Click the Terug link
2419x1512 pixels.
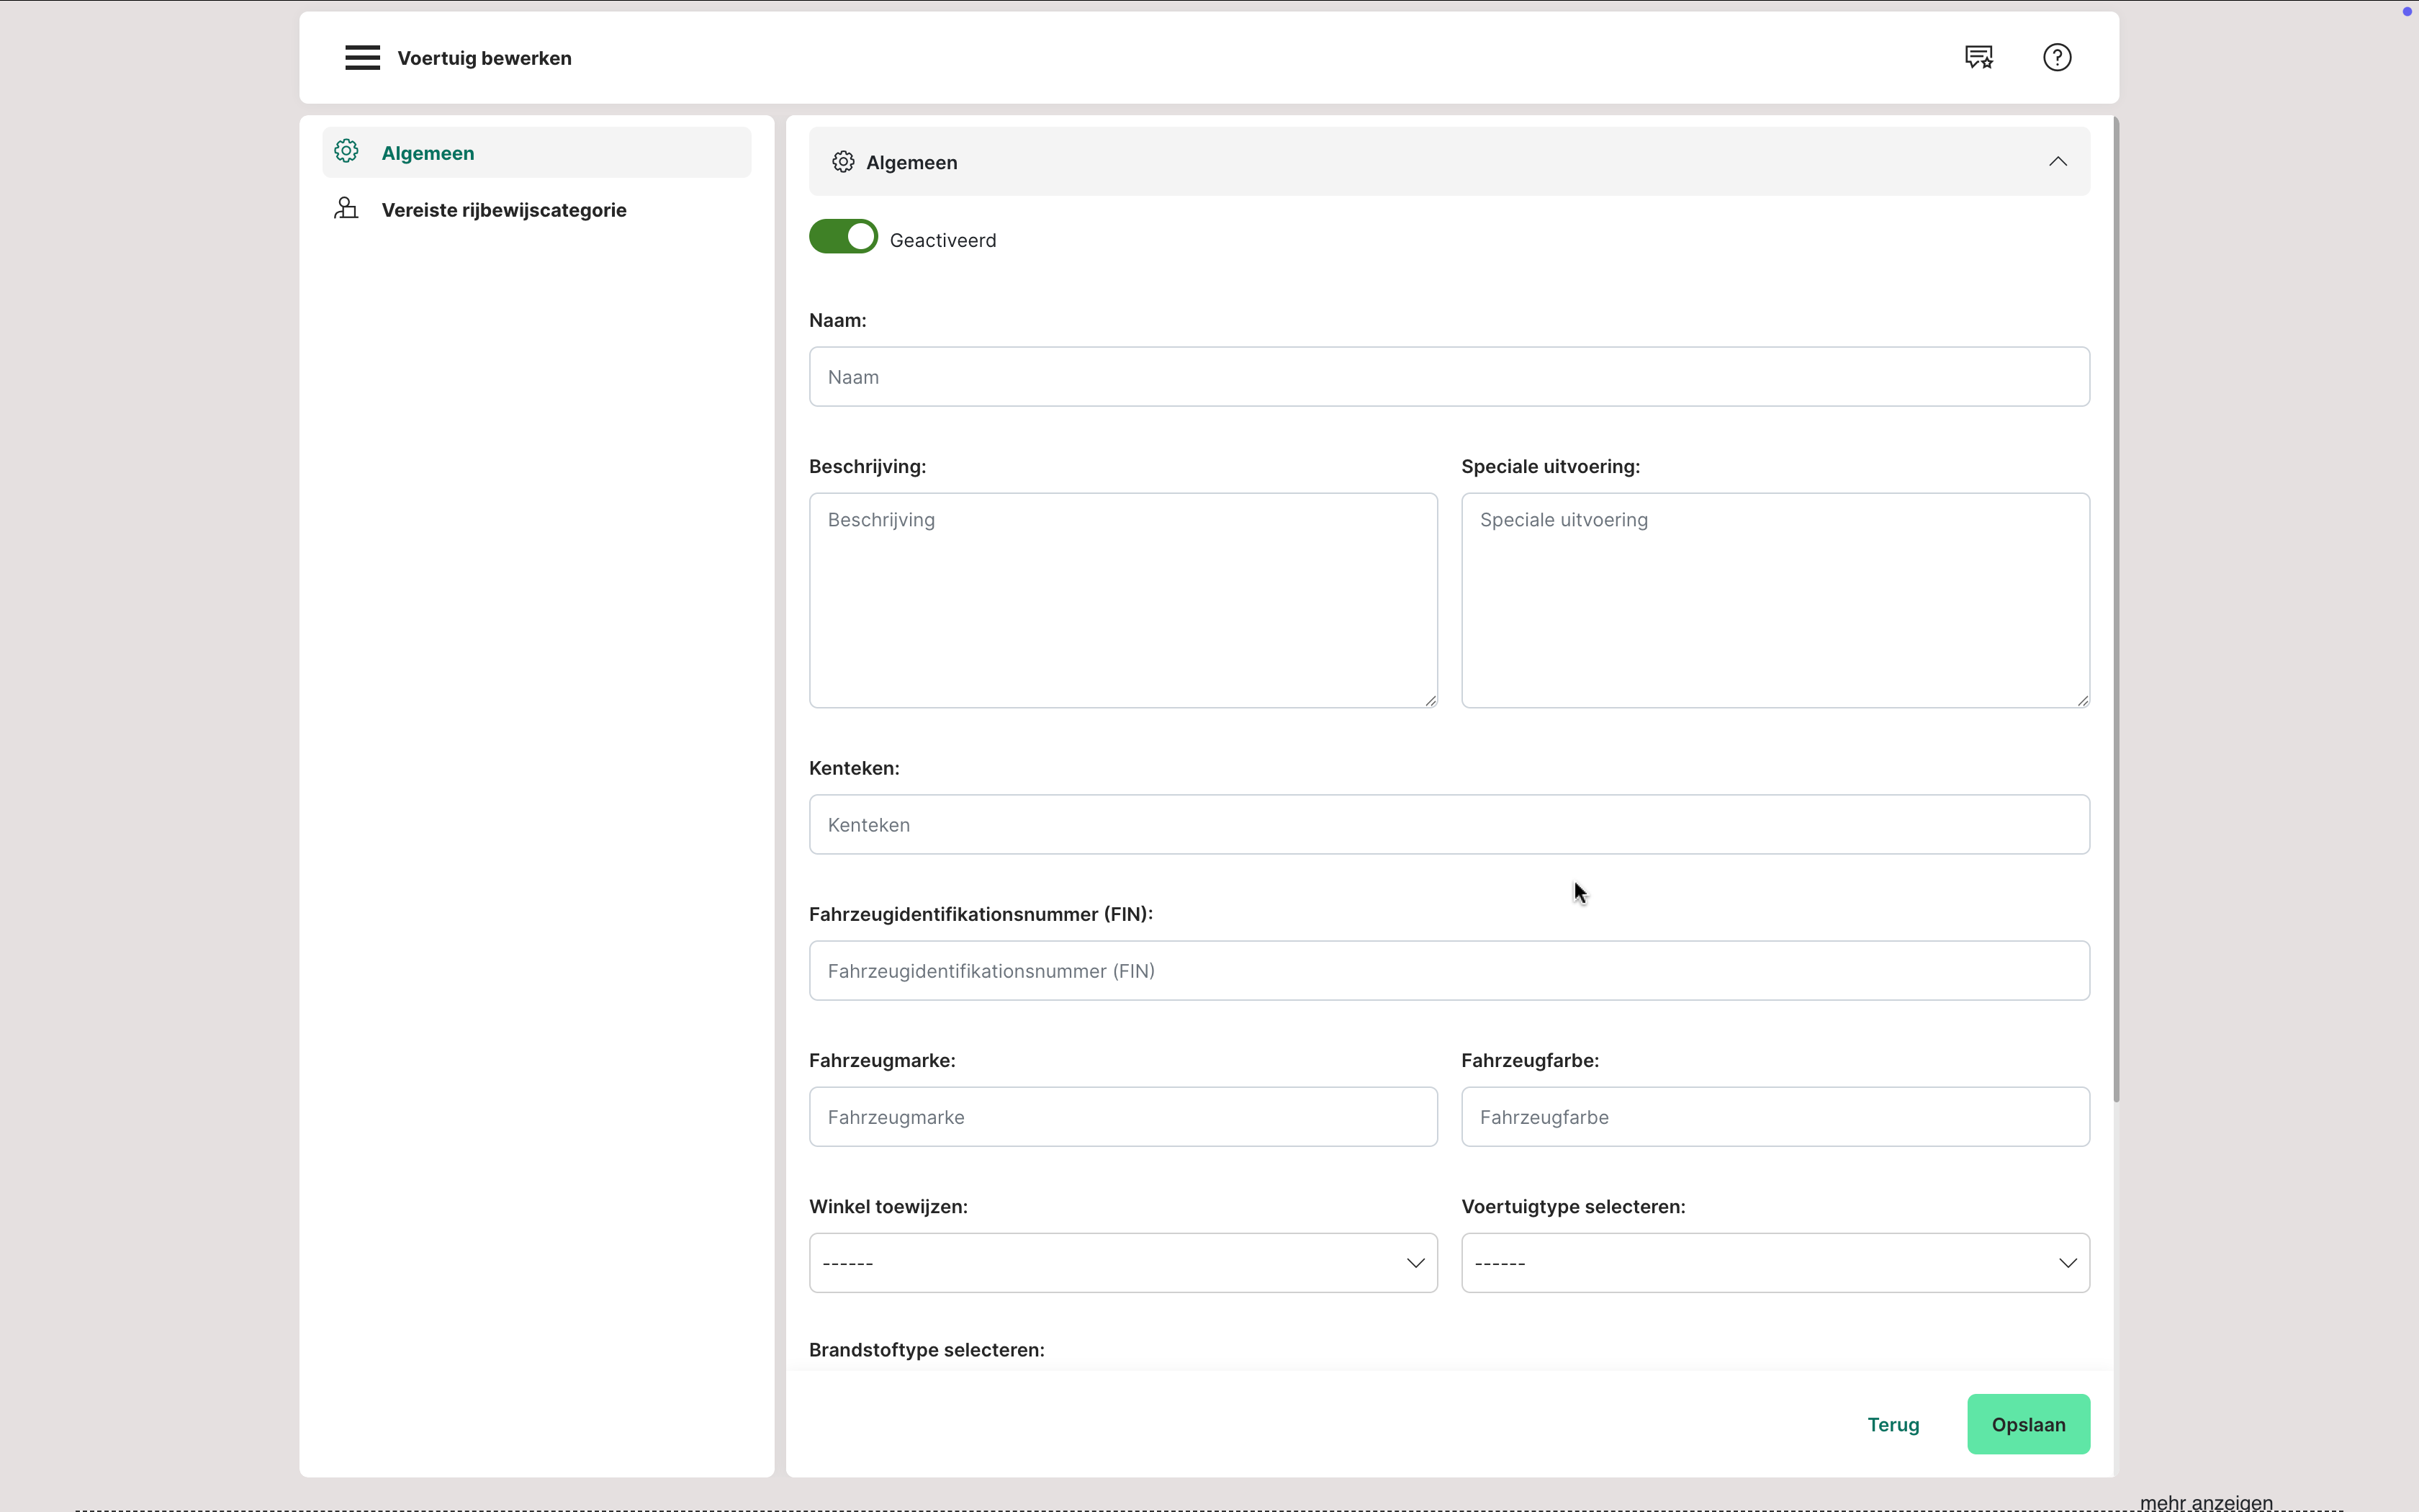(1892, 1424)
